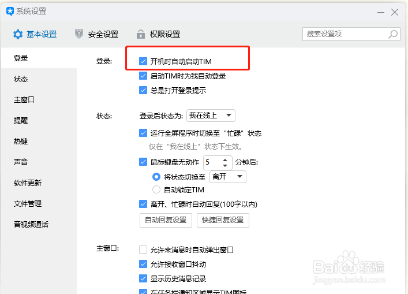Switch to the 基本设置 tab
The height and width of the screenshot is (294, 408).
click(x=35, y=35)
